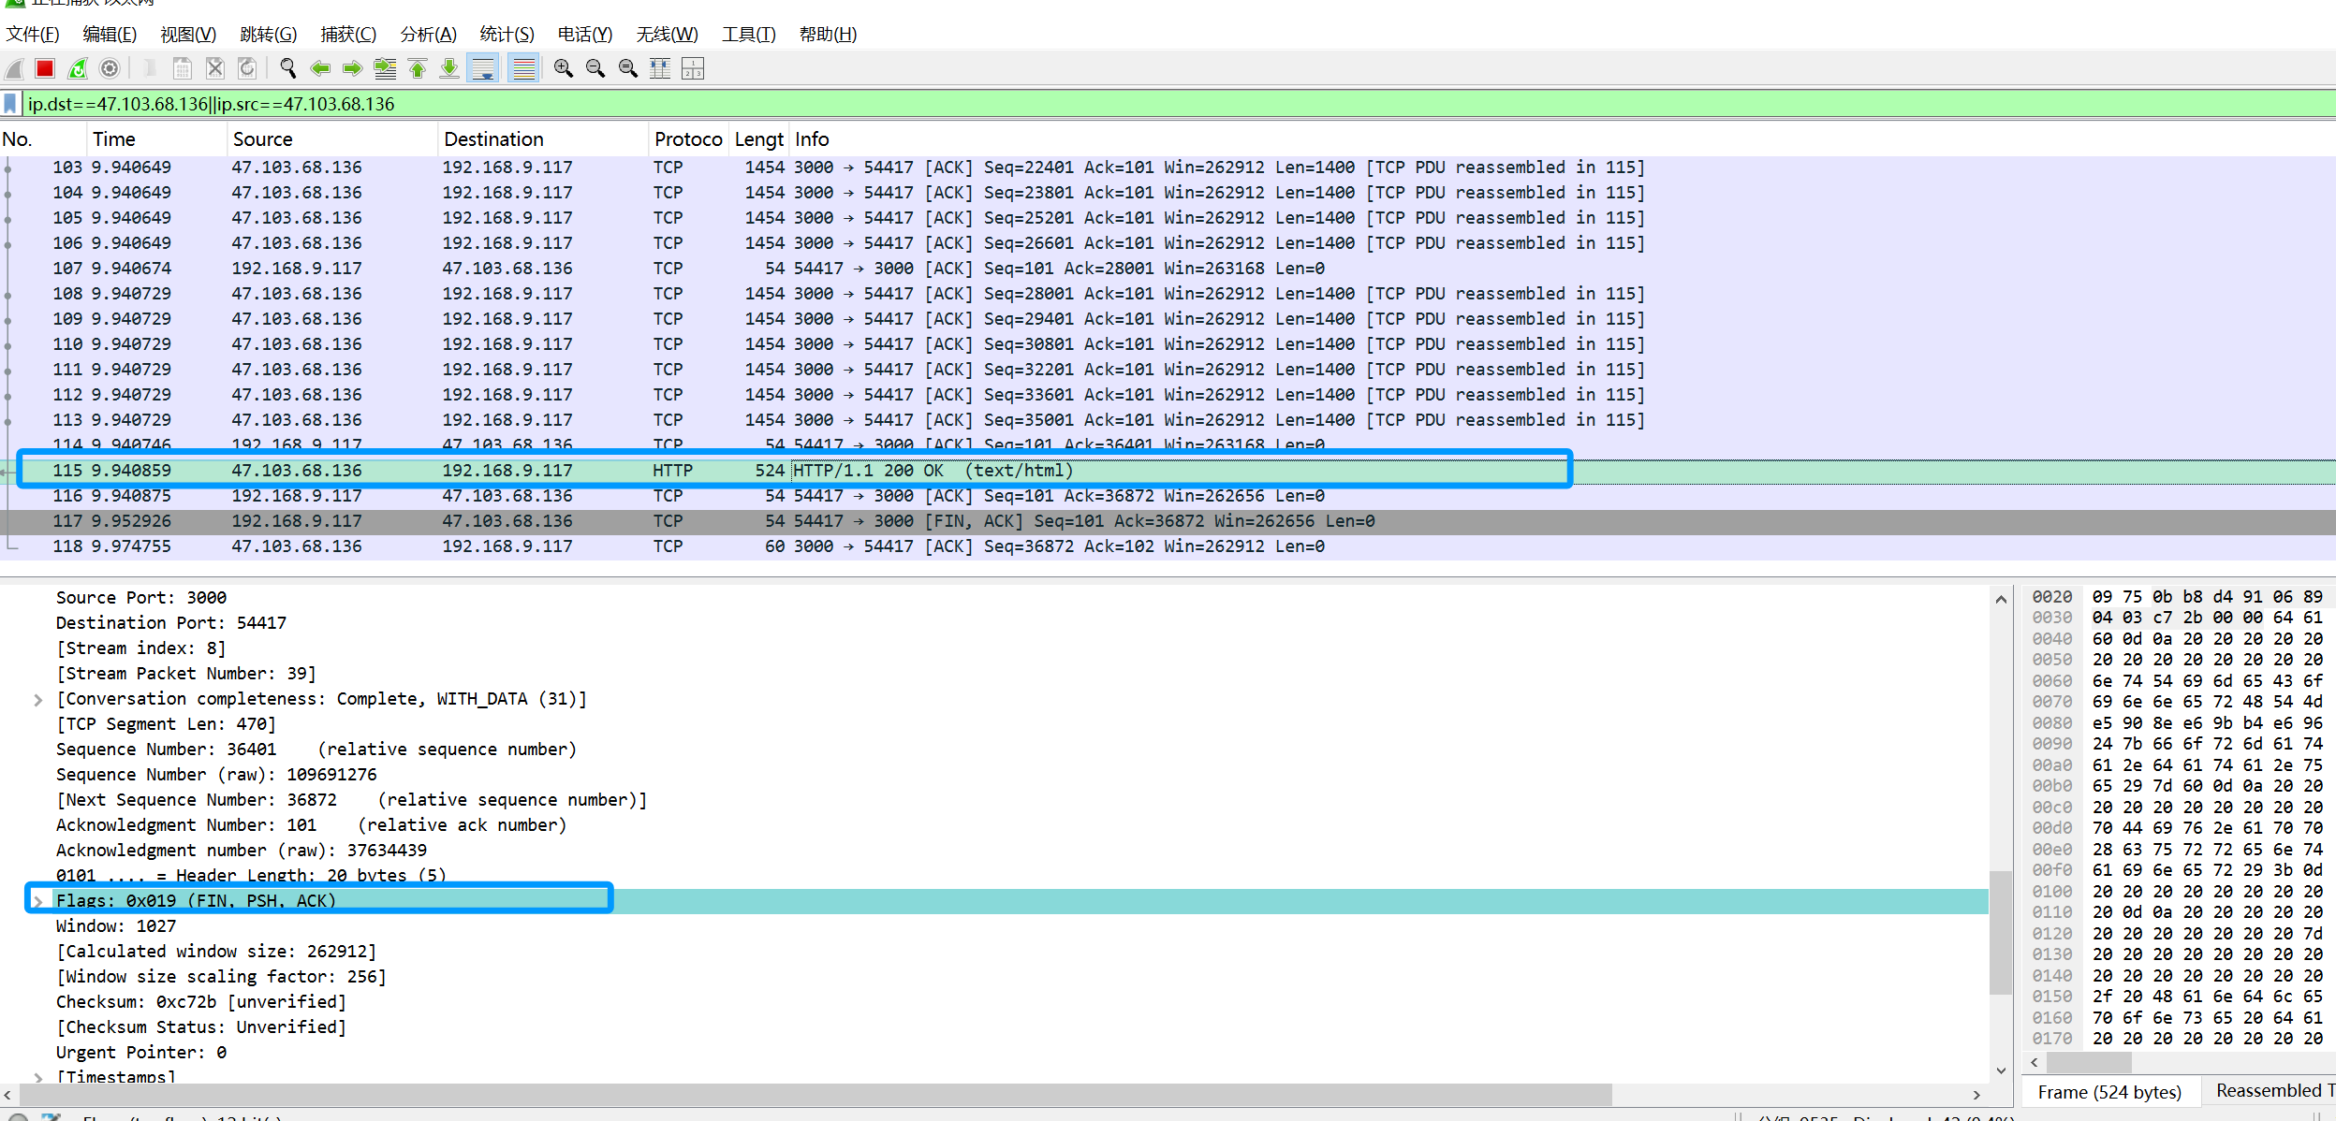Expand the Timestamps tree item

point(37,1078)
